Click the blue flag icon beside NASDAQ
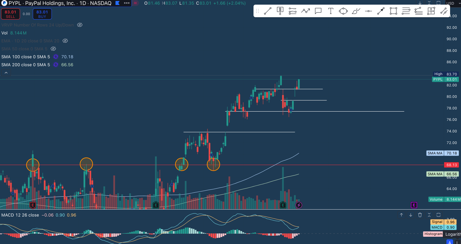The image size is (461, 244). coord(117,3)
